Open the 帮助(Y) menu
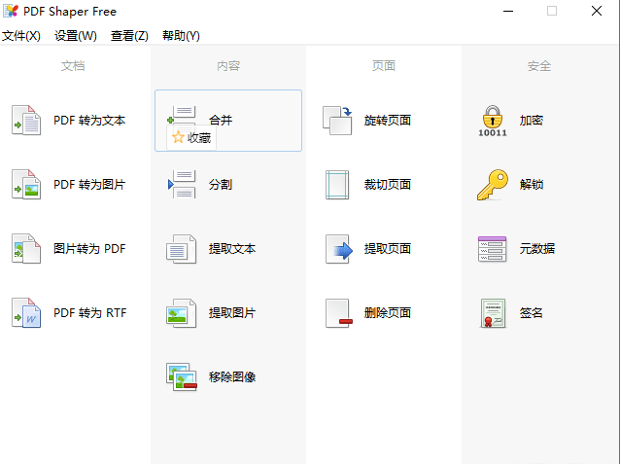620x464 pixels. click(181, 36)
